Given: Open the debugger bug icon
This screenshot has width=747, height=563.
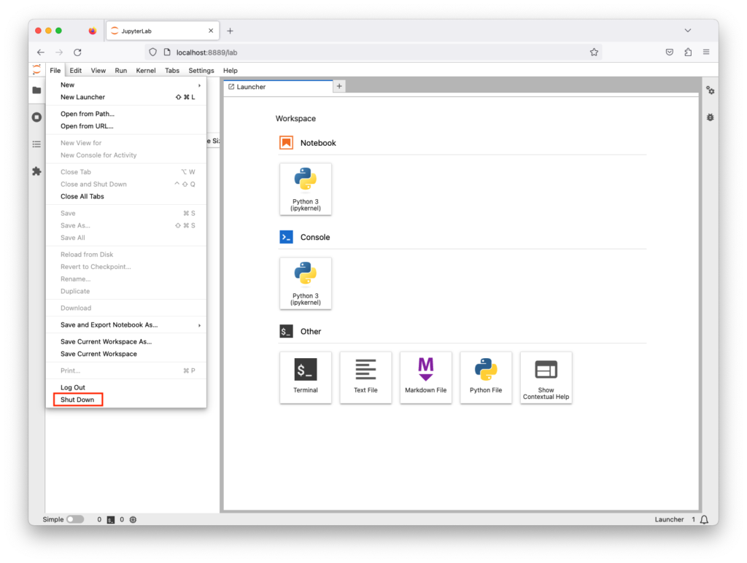Looking at the screenshot, I should coord(710,117).
